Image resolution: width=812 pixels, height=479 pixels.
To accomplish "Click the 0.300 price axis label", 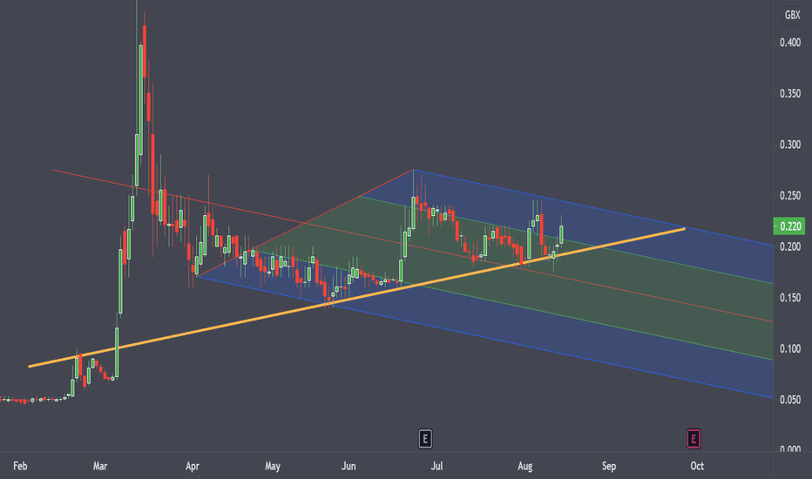I will [x=790, y=145].
